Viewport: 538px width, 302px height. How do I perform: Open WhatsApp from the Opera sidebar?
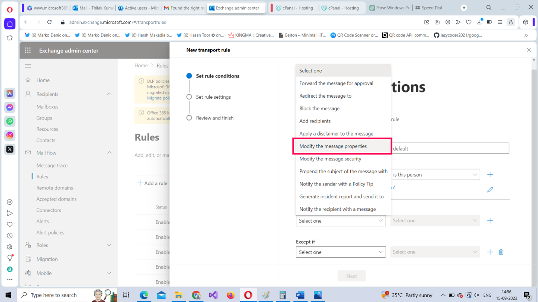10,121
